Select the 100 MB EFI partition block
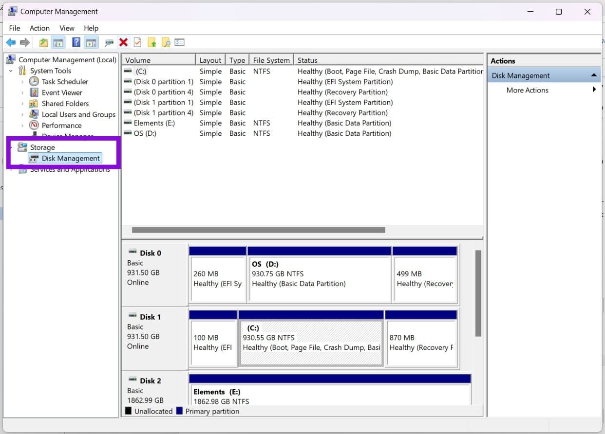This screenshot has width=605, height=434. pyautogui.click(x=213, y=338)
